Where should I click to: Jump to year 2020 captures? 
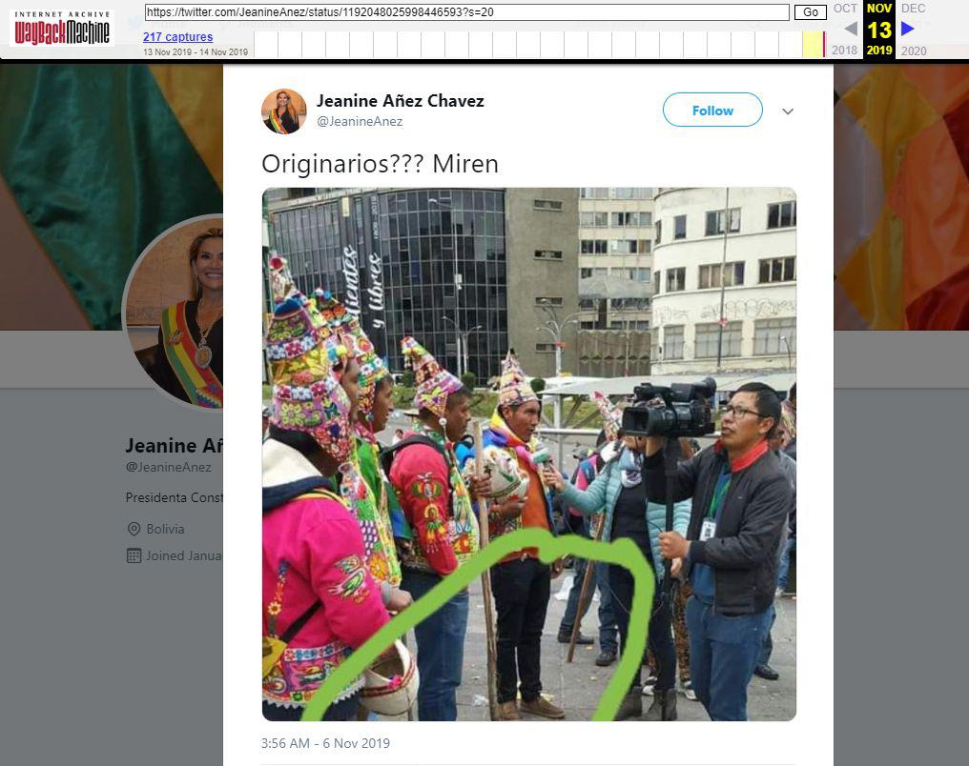tap(914, 50)
